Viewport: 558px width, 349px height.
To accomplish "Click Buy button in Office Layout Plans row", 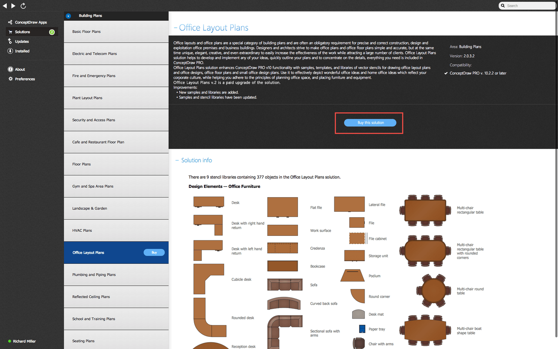I will (154, 253).
